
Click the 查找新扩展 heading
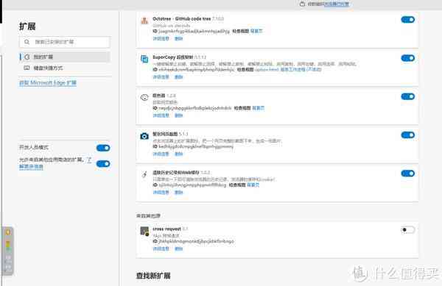153,276
